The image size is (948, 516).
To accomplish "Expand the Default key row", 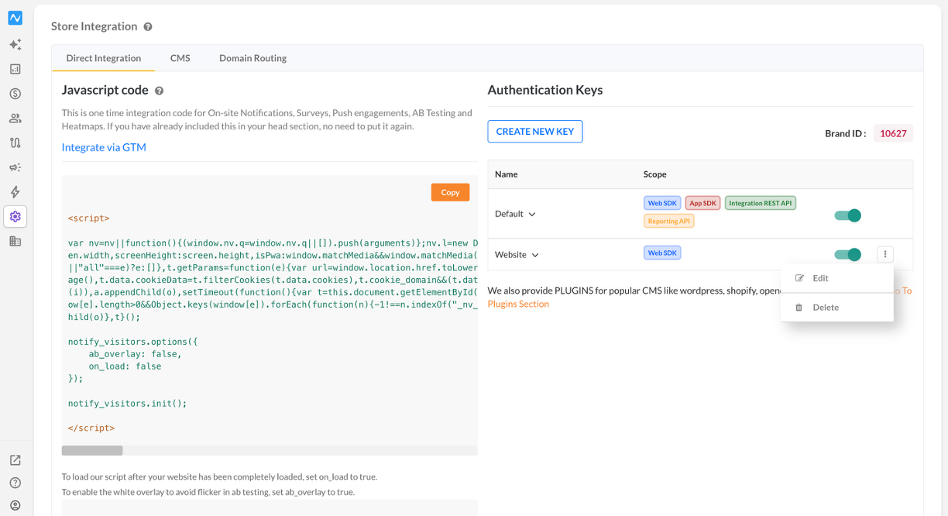I will click(532, 215).
